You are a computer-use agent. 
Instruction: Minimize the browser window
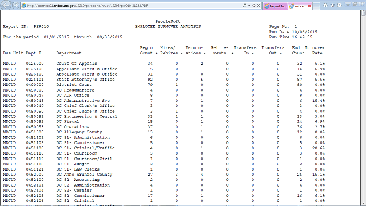point(348,4)
